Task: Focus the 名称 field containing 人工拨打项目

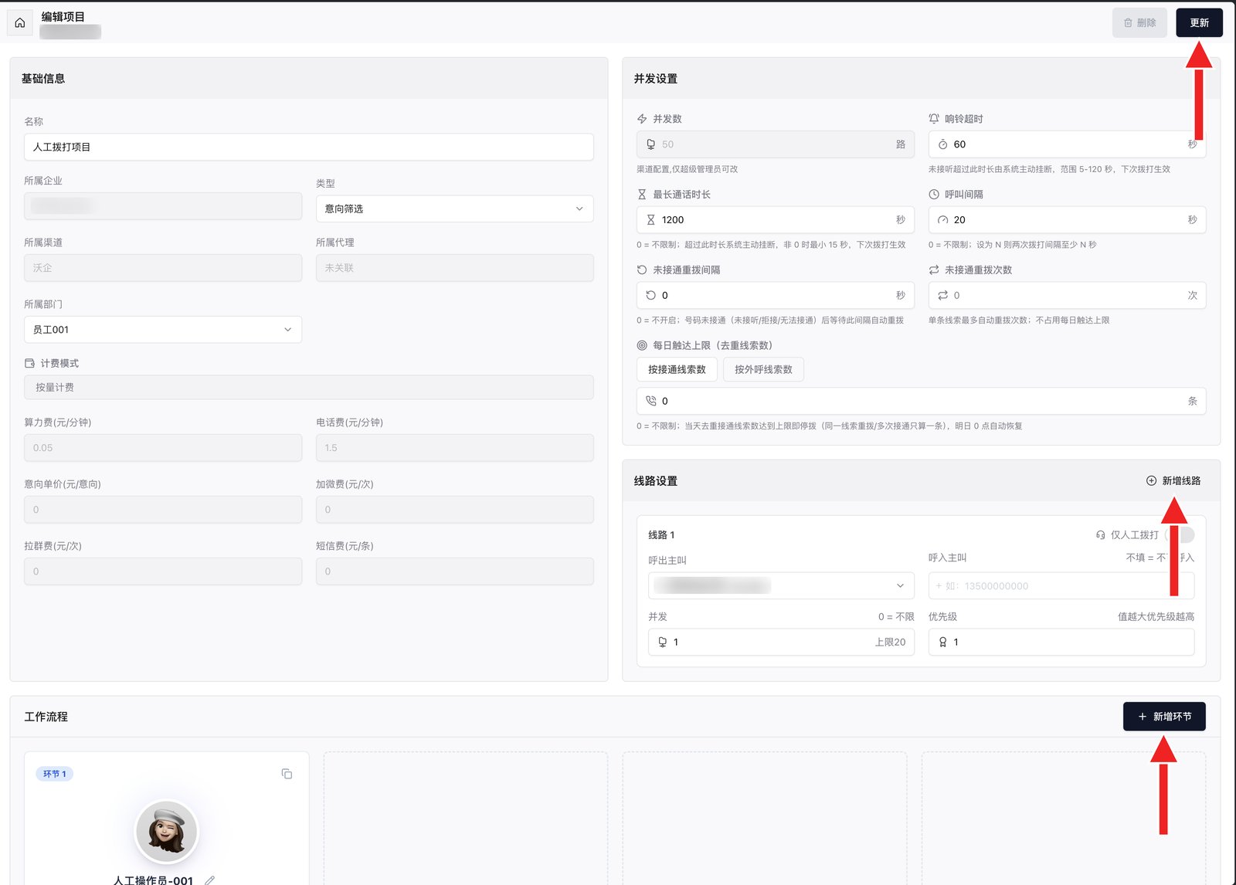Action: (308, 147)
